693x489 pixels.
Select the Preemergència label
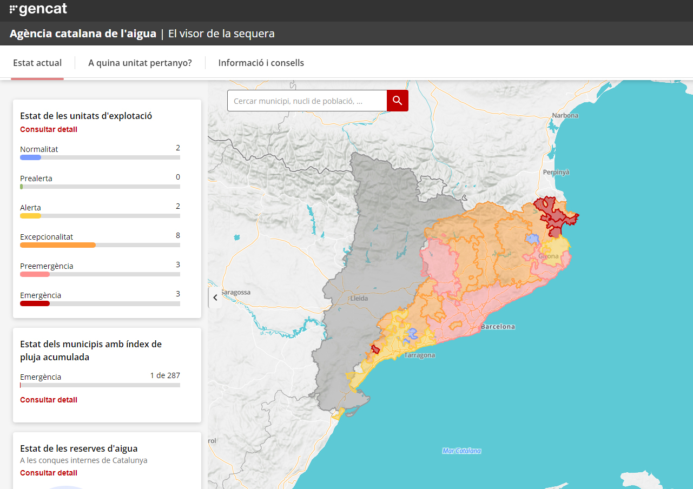47,266
